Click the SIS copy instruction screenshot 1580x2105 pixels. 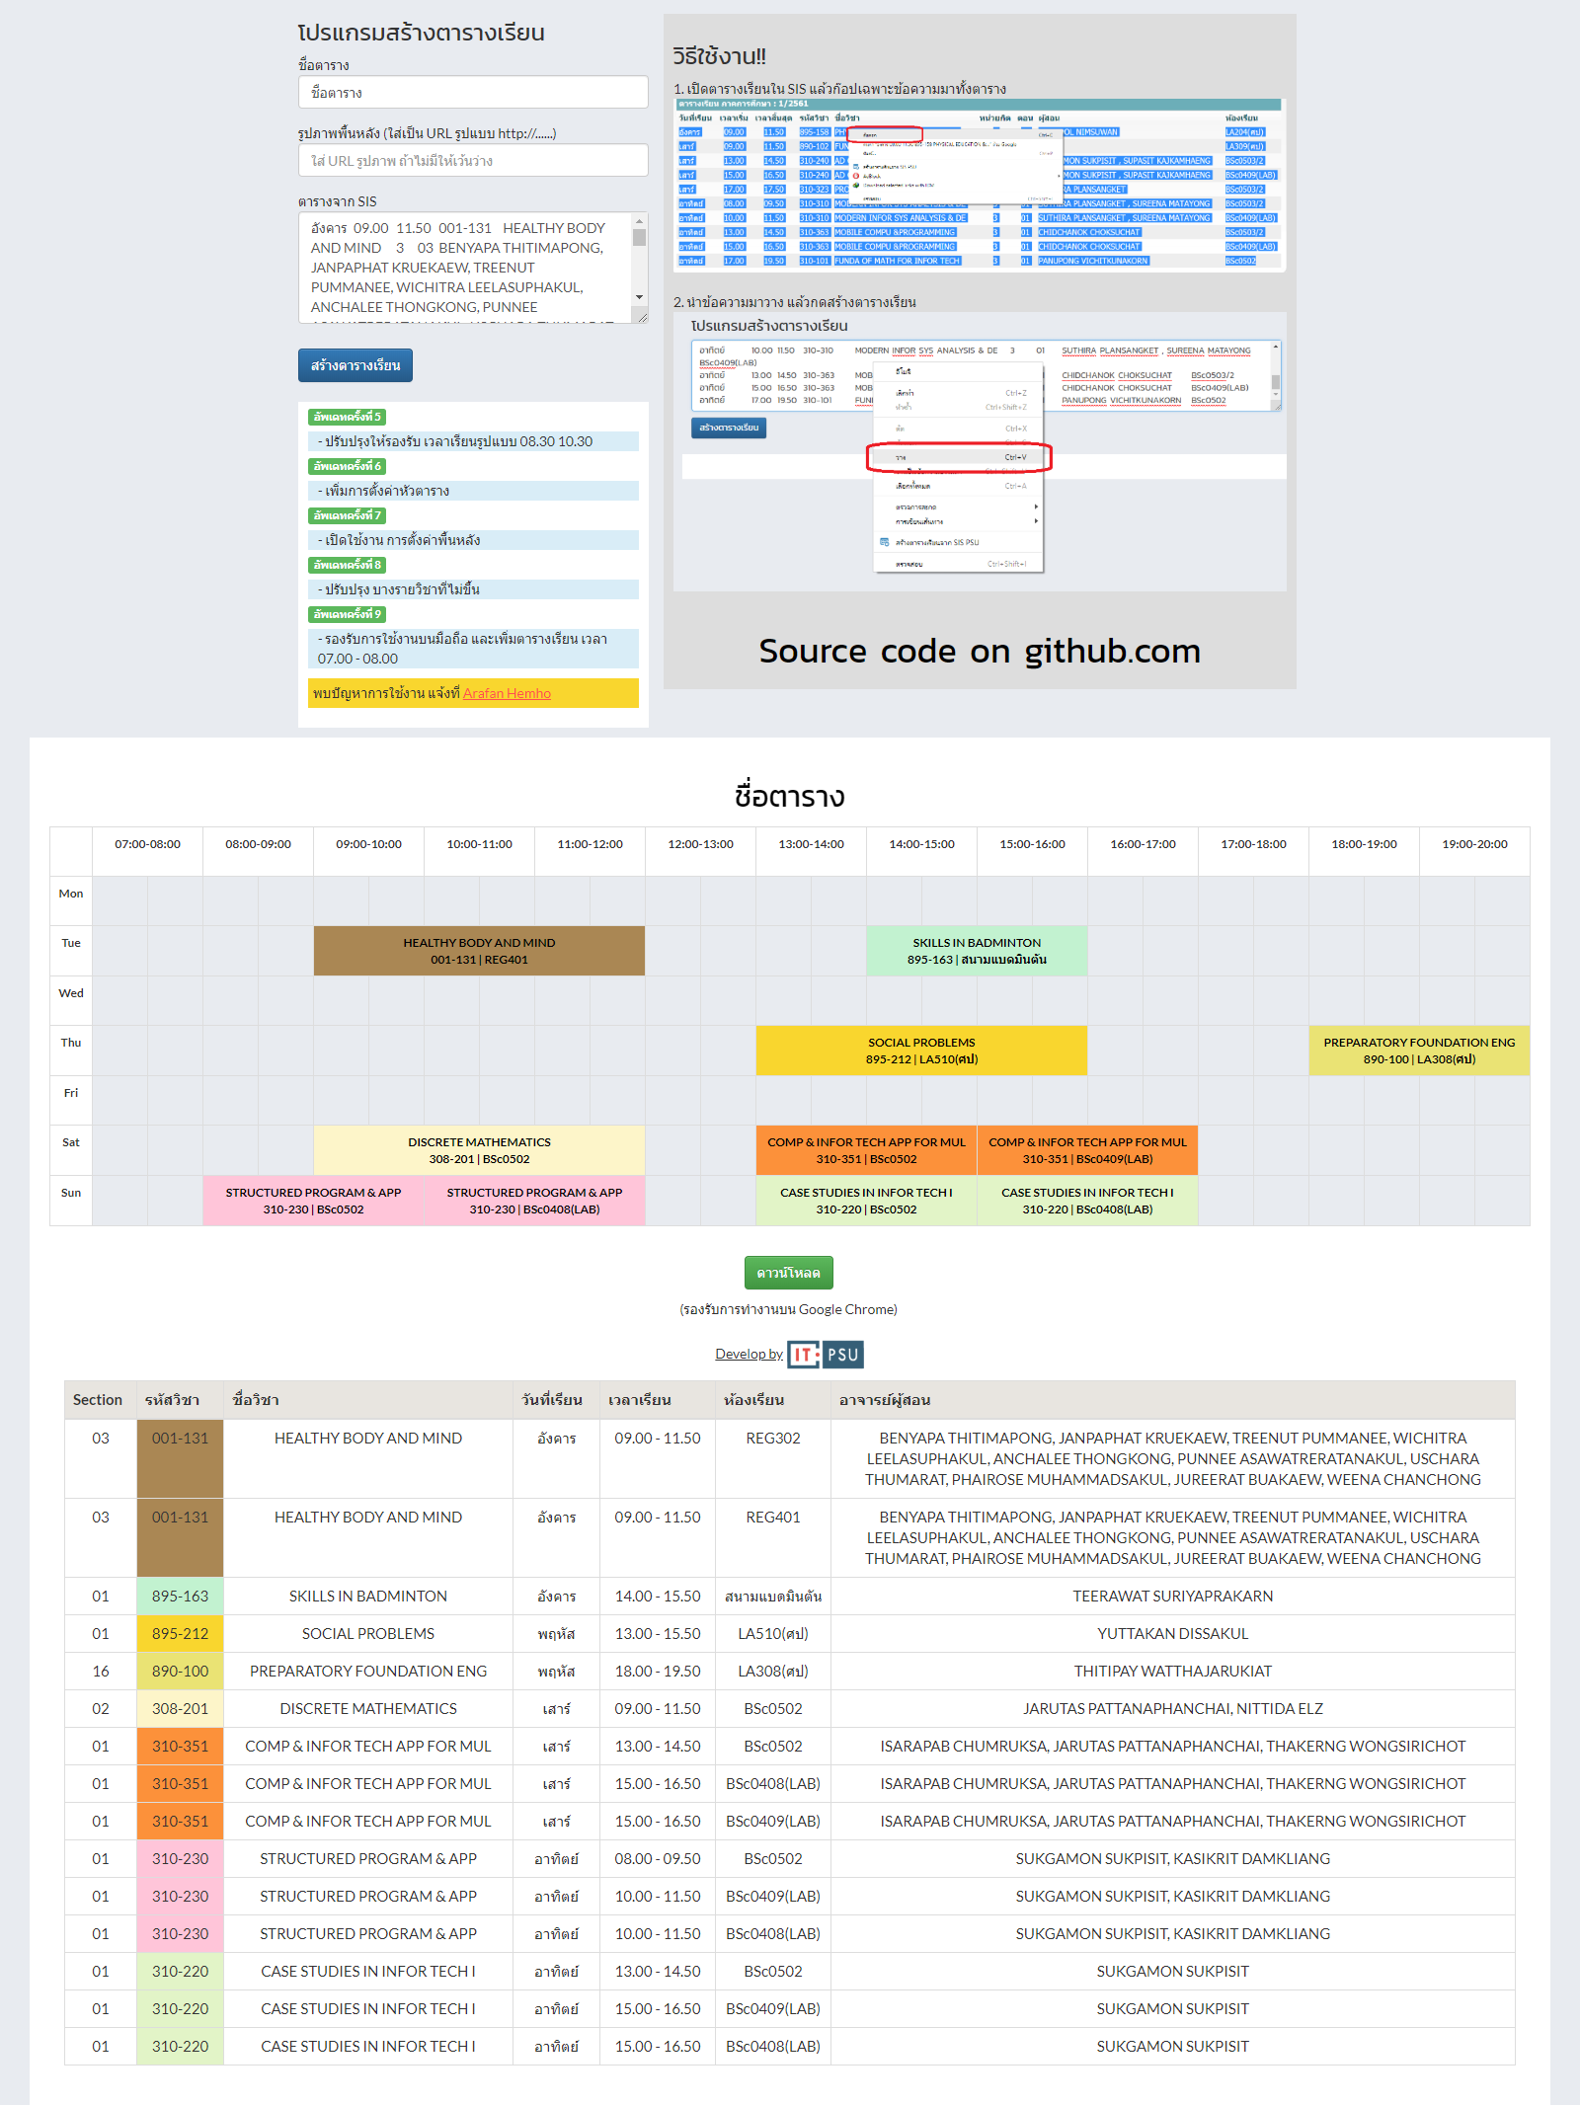[x=979, y=184]
